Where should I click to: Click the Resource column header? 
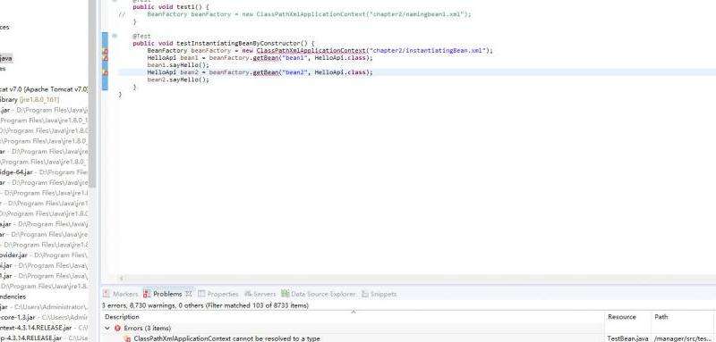[622, 317]
